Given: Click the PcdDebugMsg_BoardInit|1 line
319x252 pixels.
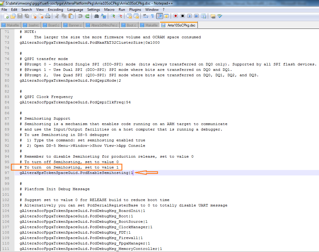Looking at the screenshot, I should click(x=82, y=211).
